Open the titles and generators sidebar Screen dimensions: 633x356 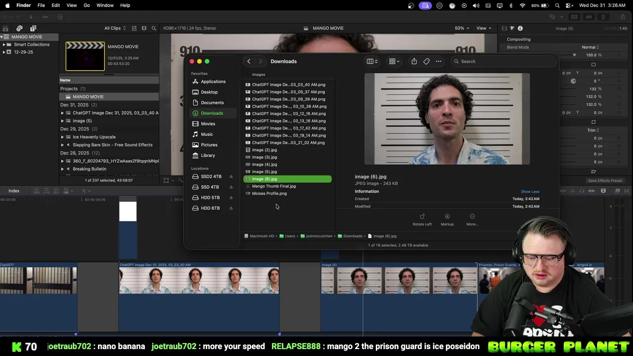point(33,28)
